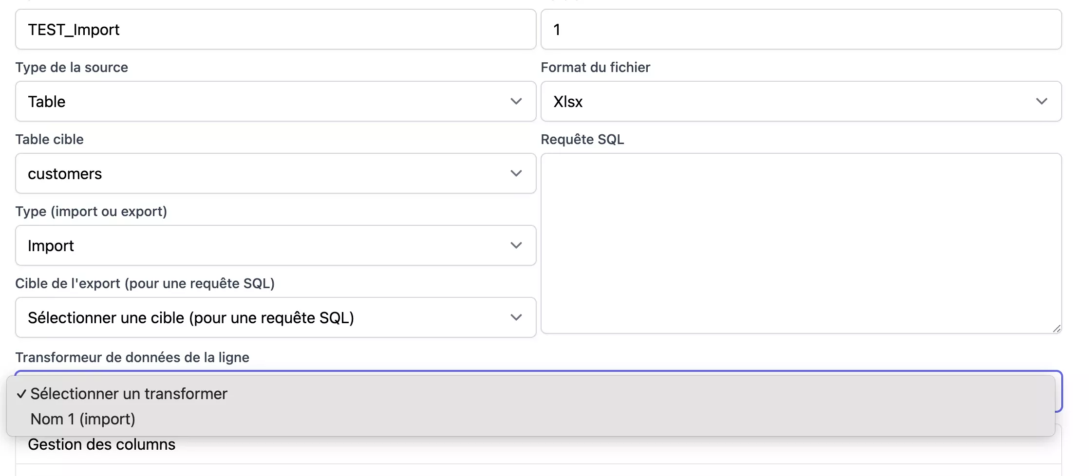Image resolution: width=1089 pixels, height=476 pixels.
Task: Click the checkmark beside Sélectionner un transformer
Action: click(21, 394)
